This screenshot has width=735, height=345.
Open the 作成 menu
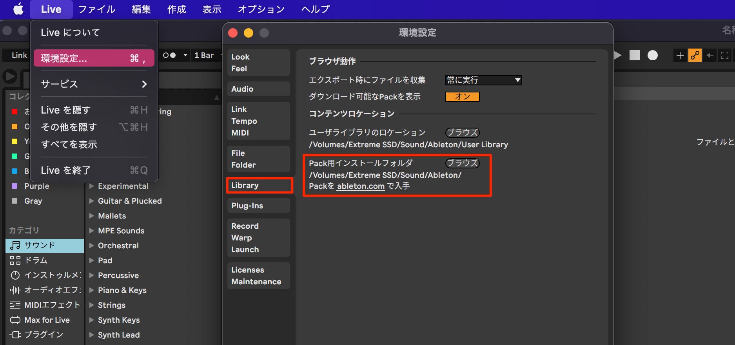coord(177,9)
